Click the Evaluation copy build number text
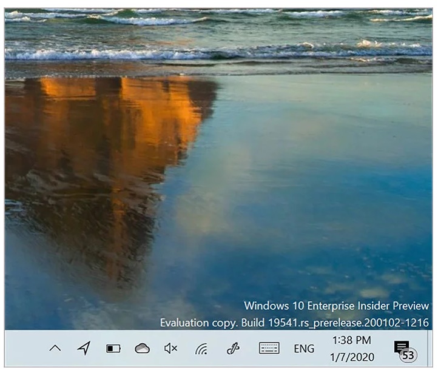Screen dimensions: 438x370 [x=294, y=323]
